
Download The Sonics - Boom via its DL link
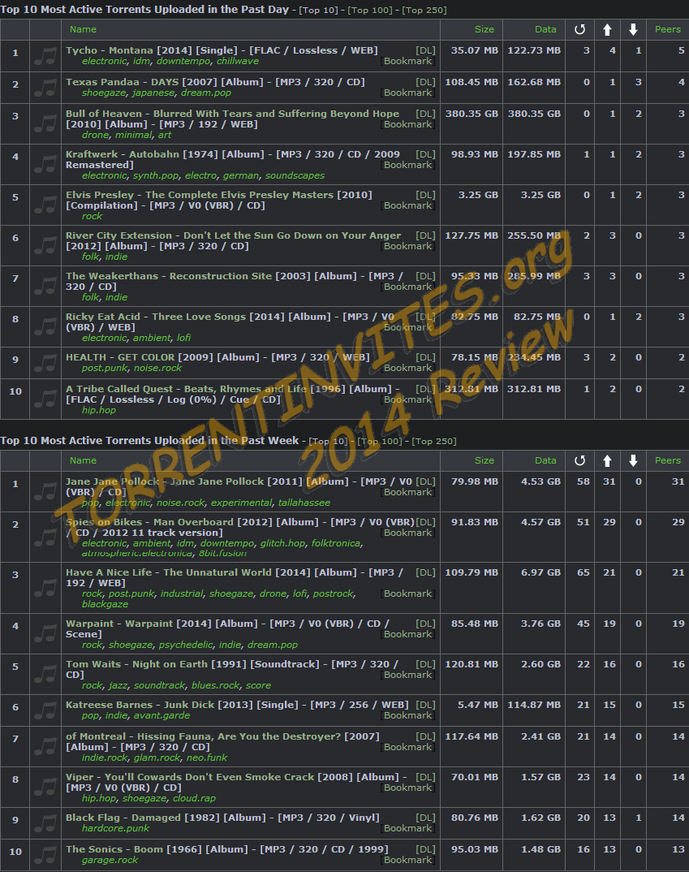[425, 849]
